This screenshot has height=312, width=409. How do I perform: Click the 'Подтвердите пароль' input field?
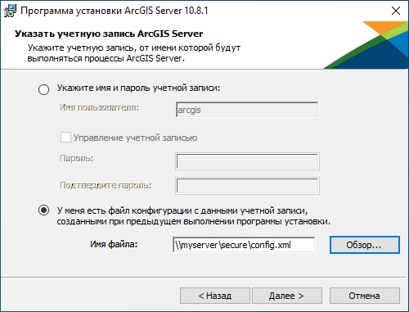(247, 186)
